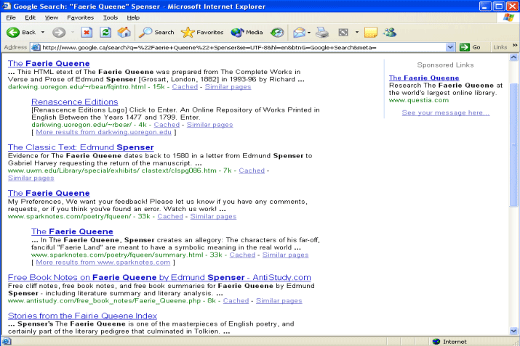The image size is (520, 346).
Task: Open Cached link for sparknotes fqueen/ 33k result
Action: click(170, 217)
